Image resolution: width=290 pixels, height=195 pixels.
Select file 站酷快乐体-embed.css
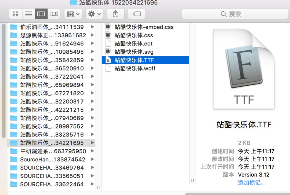click(145, 27)
